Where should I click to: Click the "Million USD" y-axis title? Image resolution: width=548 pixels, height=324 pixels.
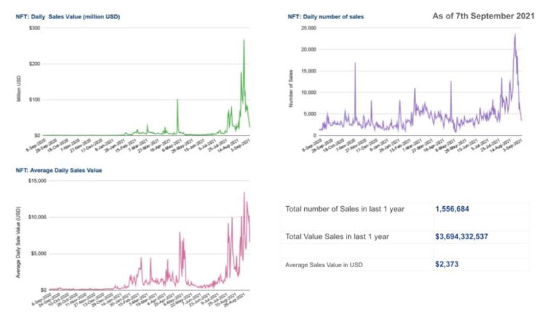coord(19,89)
